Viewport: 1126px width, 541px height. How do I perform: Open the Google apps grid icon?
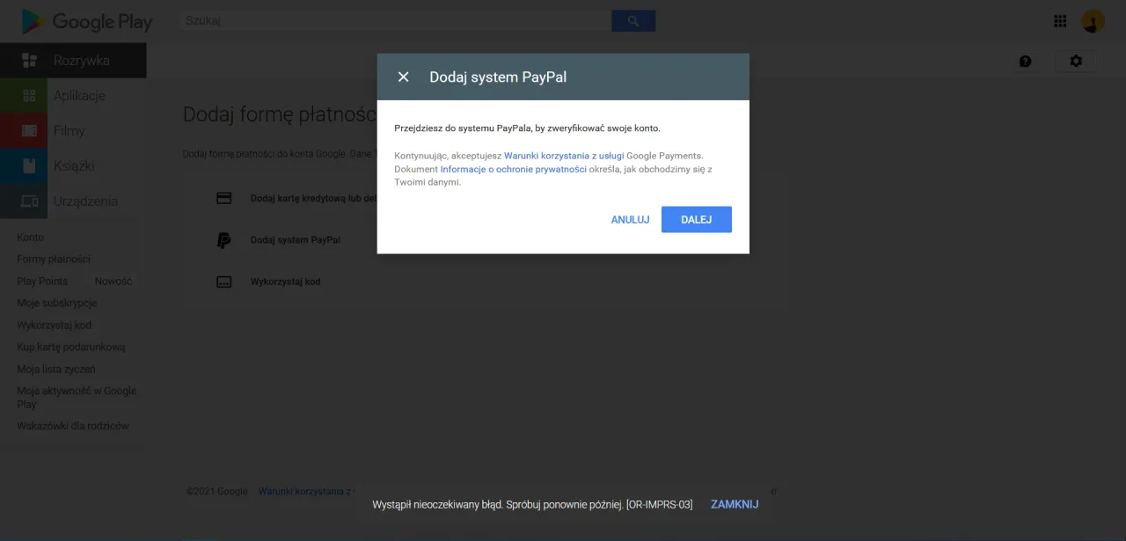click(x=1060, y=20)
